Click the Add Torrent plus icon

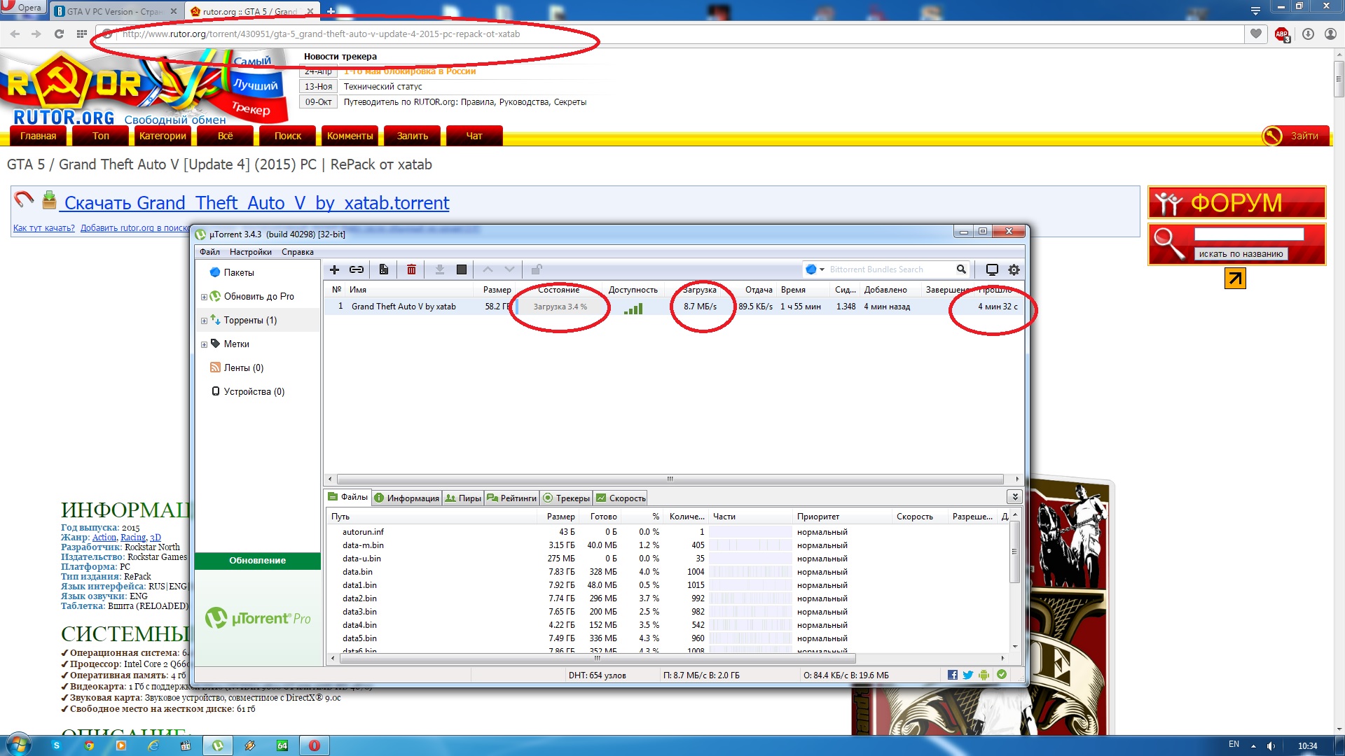click(x=334, y=269)
